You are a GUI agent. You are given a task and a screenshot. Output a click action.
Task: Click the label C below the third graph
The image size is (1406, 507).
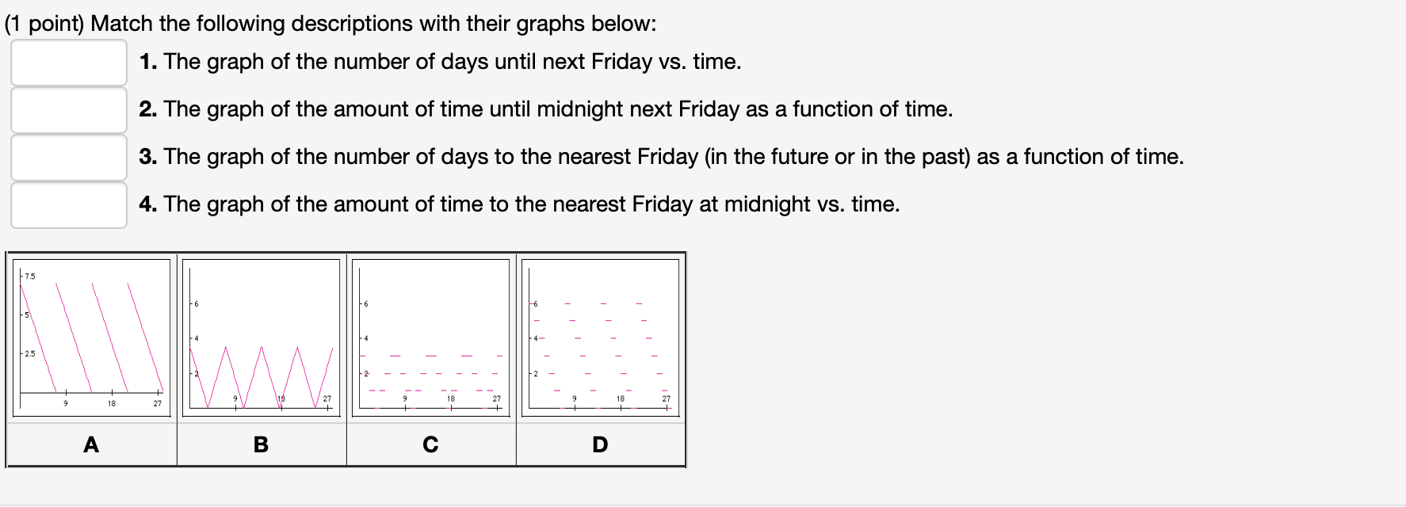click(x=430, y=446)
